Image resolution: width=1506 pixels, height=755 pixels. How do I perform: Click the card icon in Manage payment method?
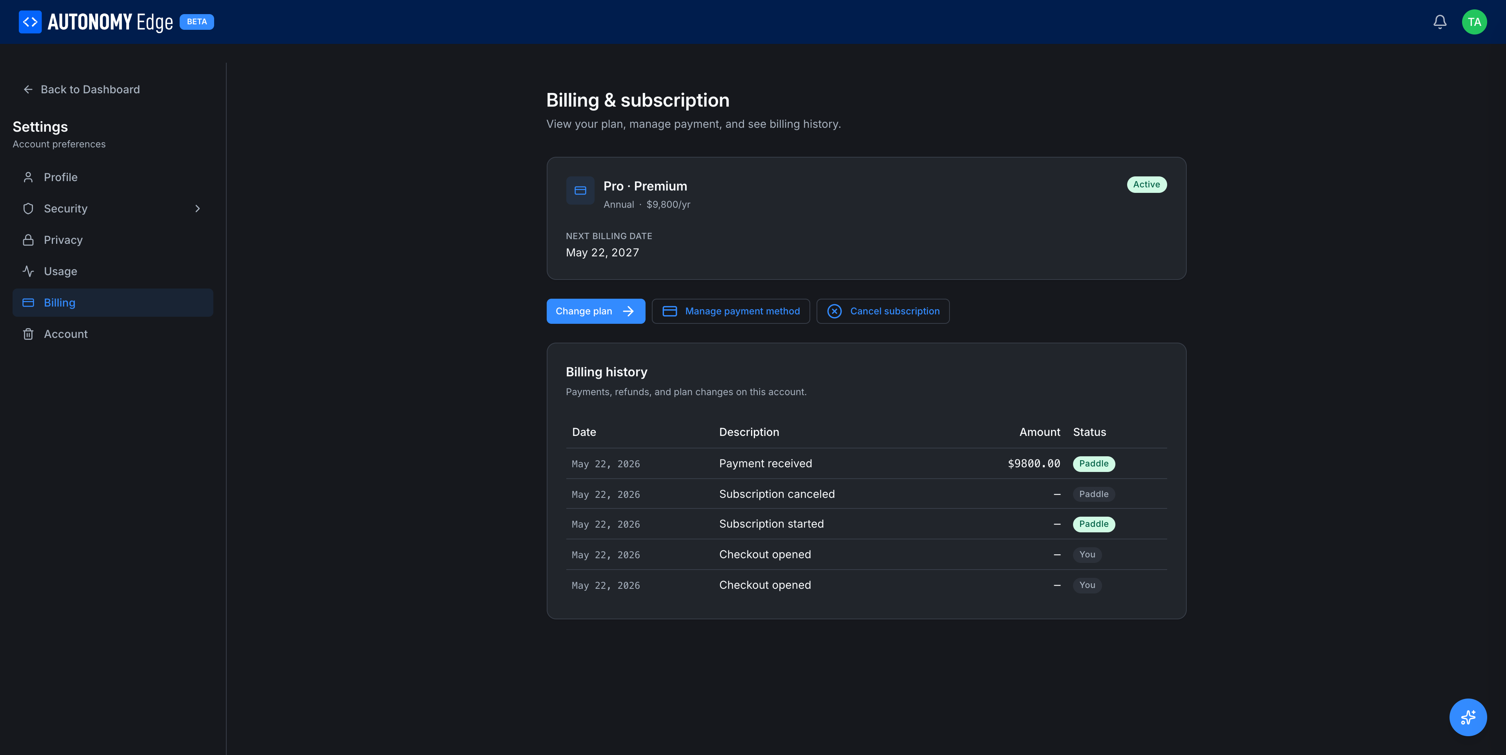pos(669,312)
